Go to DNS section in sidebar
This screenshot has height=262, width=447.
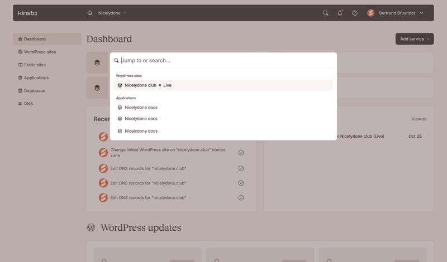[28, 104]
